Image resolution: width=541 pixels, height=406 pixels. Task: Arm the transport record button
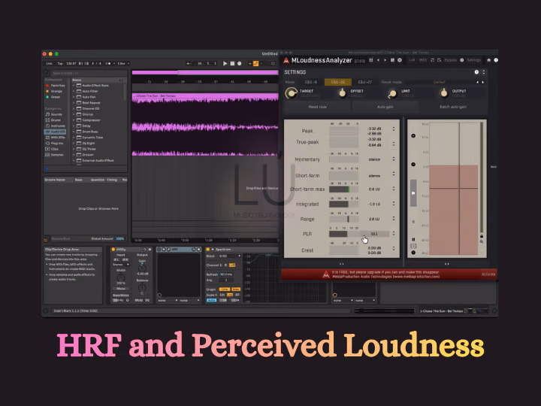click(x=240, y=63)
